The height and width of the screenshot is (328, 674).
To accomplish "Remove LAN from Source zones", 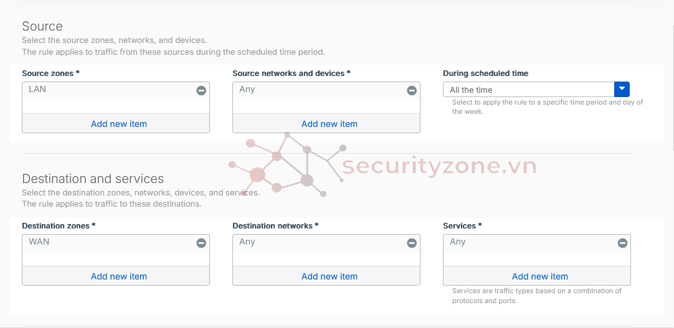I will [201, 90].
